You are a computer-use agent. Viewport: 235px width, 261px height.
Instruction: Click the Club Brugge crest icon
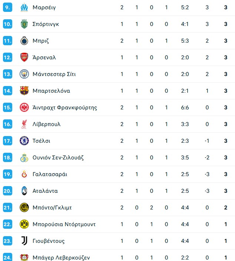24,41
